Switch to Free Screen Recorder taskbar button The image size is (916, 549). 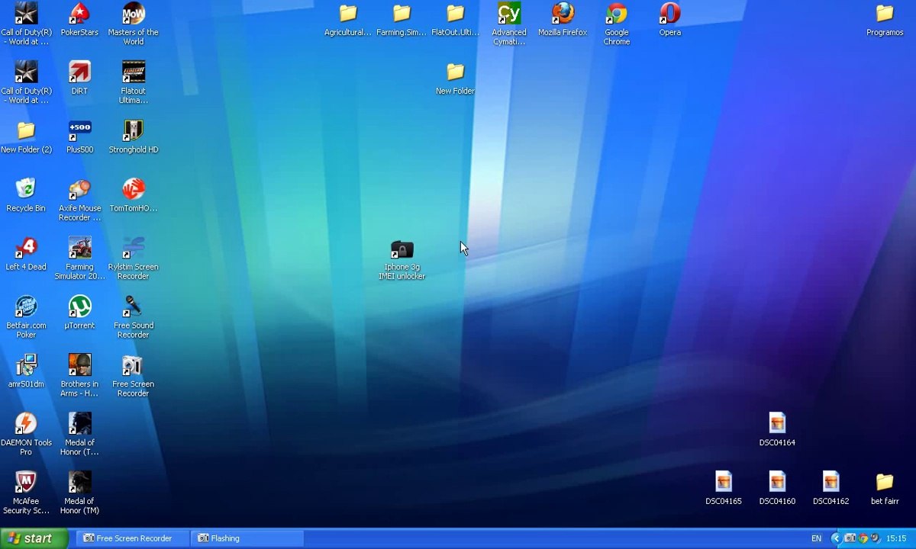pyautogui.click(x=133, y=538)
